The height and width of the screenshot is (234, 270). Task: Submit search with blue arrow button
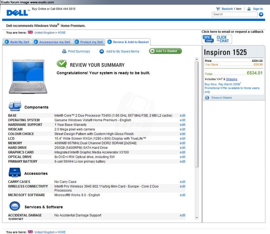point(261,14)
